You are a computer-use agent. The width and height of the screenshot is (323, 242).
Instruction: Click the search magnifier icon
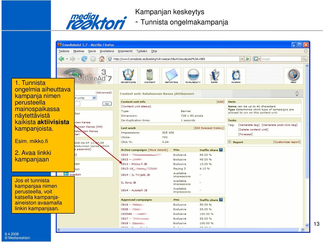coord(304,59)
